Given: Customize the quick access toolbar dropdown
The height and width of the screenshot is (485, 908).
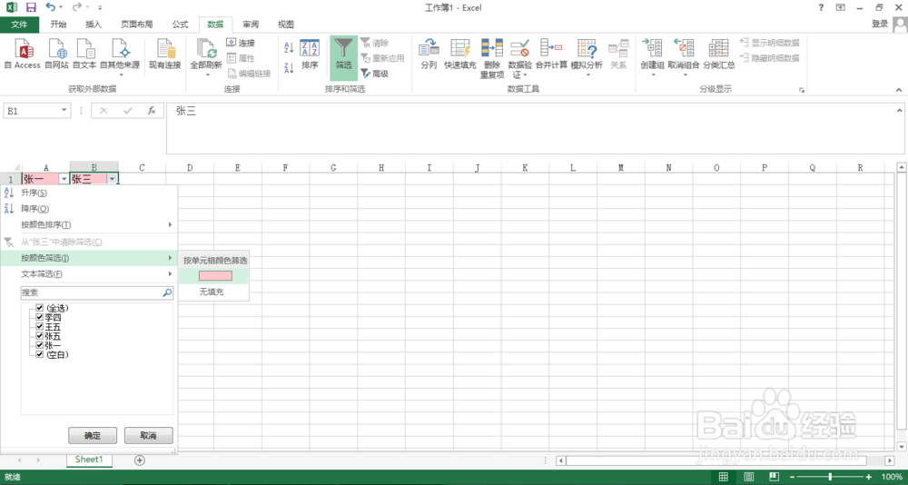Looking at the screenshot, I should point(100,7).
